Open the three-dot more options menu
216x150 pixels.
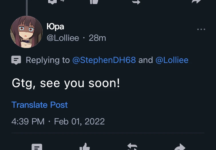pyautogui.click(x=201, y=29)
